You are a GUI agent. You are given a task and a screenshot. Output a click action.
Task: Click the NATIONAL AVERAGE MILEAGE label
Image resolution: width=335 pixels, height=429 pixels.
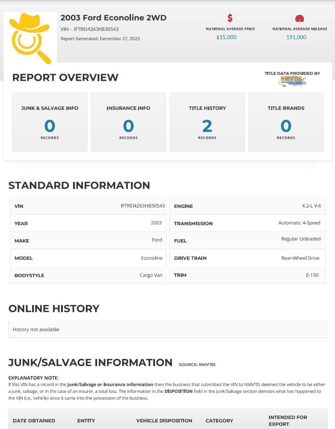pos(300,29)
